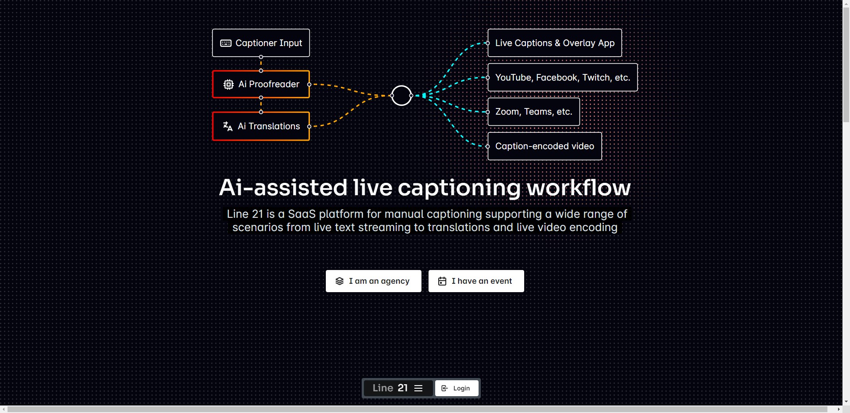Click the login arrow icon
The height and width of the screenshot is (413, 850).
(445, 388)
